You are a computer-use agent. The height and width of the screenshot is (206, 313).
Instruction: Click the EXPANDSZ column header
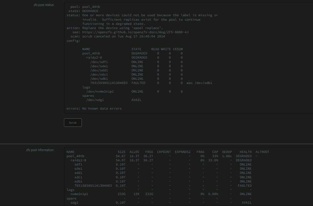[x=183, y=152]
